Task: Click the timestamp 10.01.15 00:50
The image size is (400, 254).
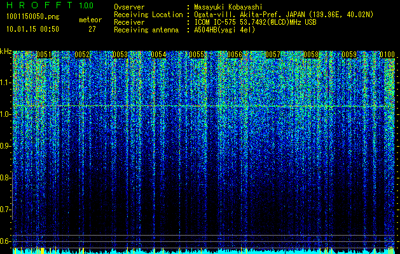Action: [32, 29]
